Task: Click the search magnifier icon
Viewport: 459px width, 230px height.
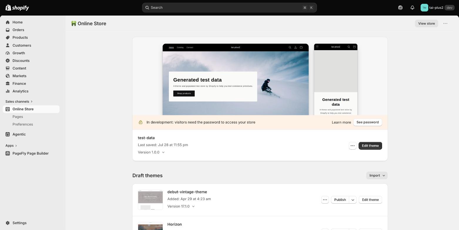Action: (147, 8)
